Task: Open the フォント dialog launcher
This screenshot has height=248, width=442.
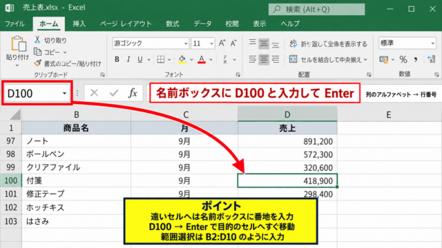Action: pyautogui.click(x=238, y=74)
